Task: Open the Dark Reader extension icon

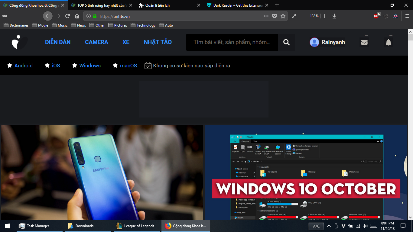Action: tap(395, 16)
